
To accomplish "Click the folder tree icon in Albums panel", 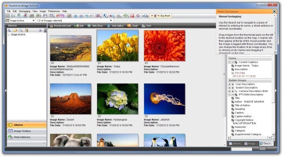I will click(27, 30).
